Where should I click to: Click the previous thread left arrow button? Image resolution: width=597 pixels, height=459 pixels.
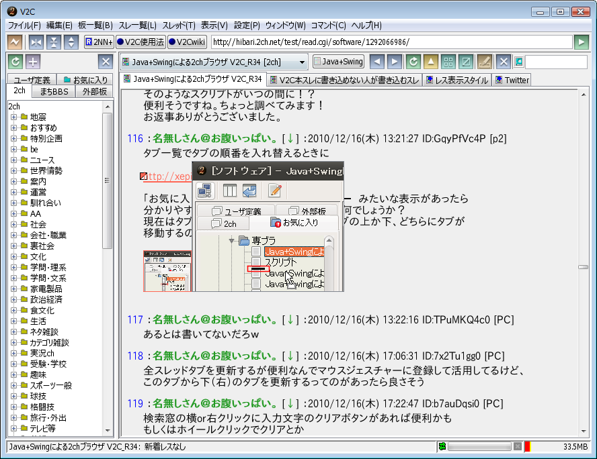coord(378,62)
